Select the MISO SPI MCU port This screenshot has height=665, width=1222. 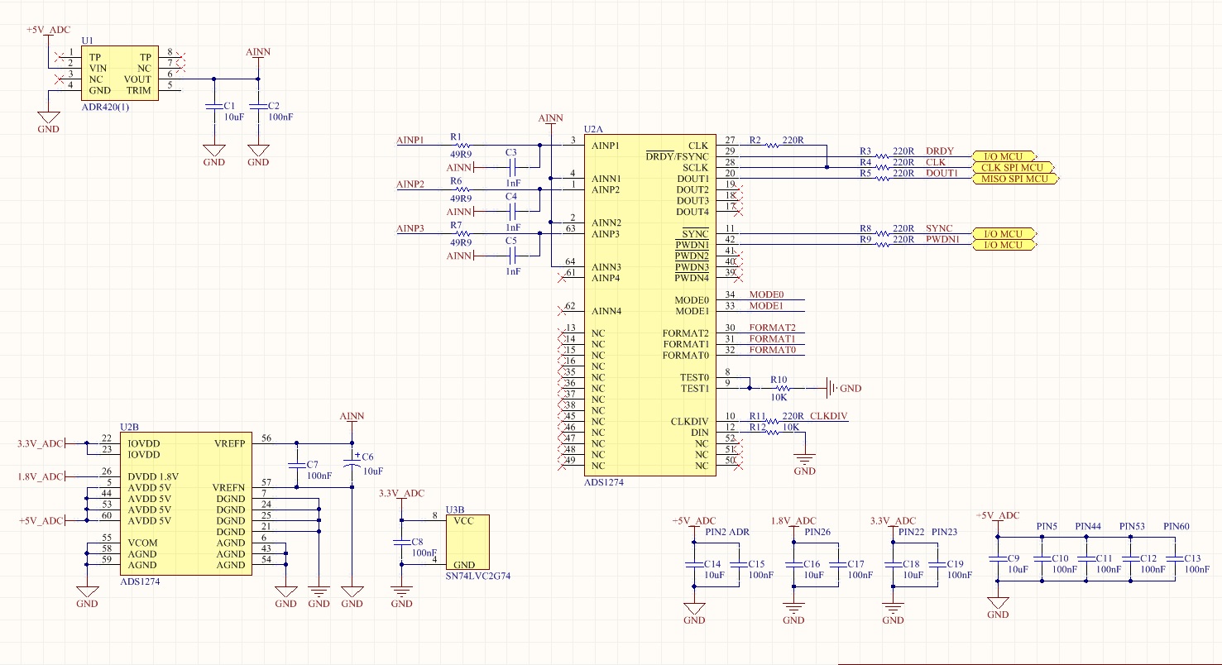point(1016,179)
